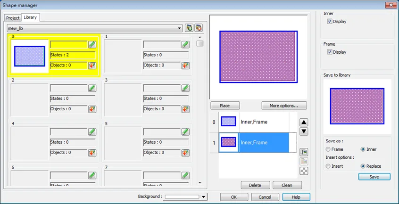Click the pencil edit icon for shape 3
Viewport: 399px width, 204px height.
185,89
